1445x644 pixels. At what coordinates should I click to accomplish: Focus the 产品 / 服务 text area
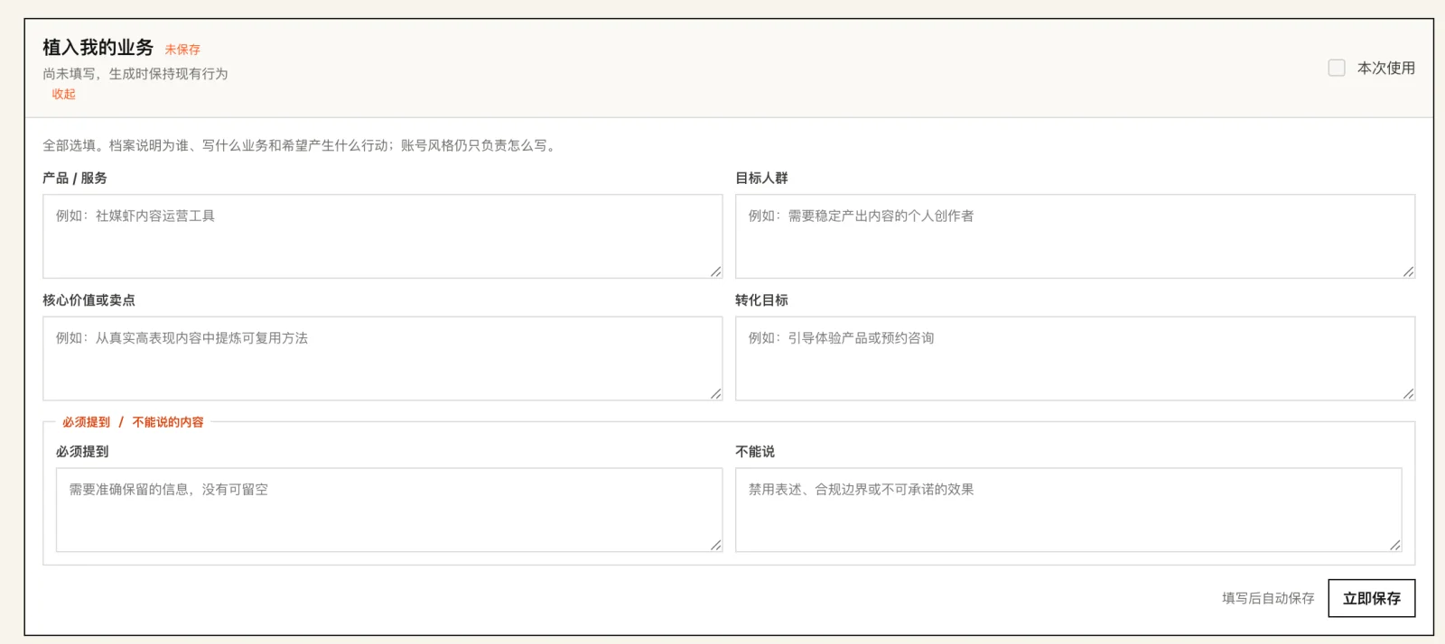[x=382, y=236]
